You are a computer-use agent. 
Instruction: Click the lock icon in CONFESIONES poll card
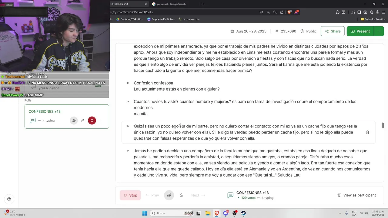(83, 121)
